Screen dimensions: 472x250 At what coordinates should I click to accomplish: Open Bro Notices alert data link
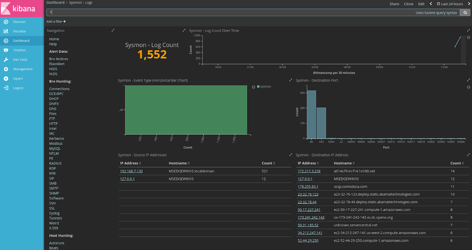click(58, 59)
